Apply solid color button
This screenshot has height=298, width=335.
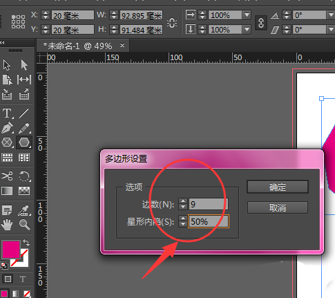click(4, 294)
